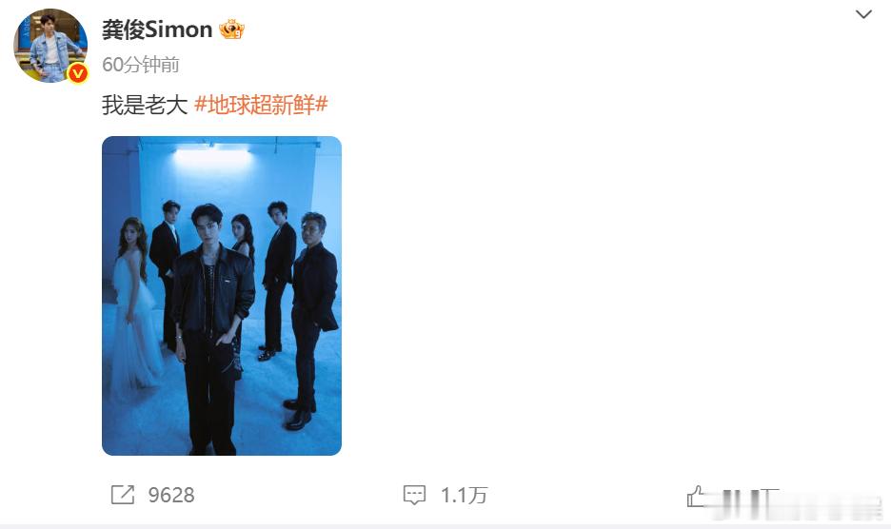Click the 1.1万 comment count

465,496
